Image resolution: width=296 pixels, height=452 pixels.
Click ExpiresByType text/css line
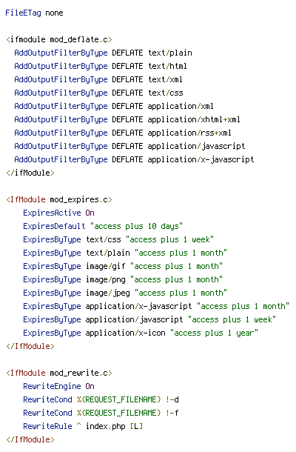click(118, 239)
